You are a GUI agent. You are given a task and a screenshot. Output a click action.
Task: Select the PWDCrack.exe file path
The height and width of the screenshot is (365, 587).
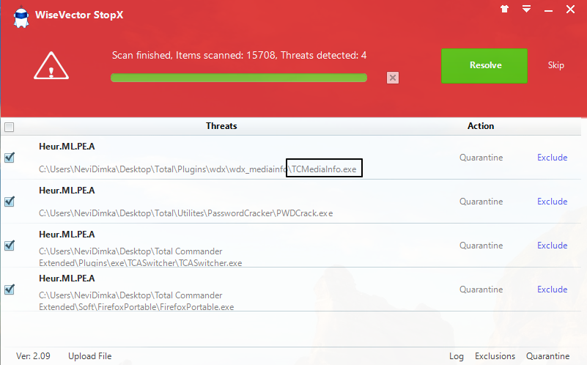pos(185,213)
